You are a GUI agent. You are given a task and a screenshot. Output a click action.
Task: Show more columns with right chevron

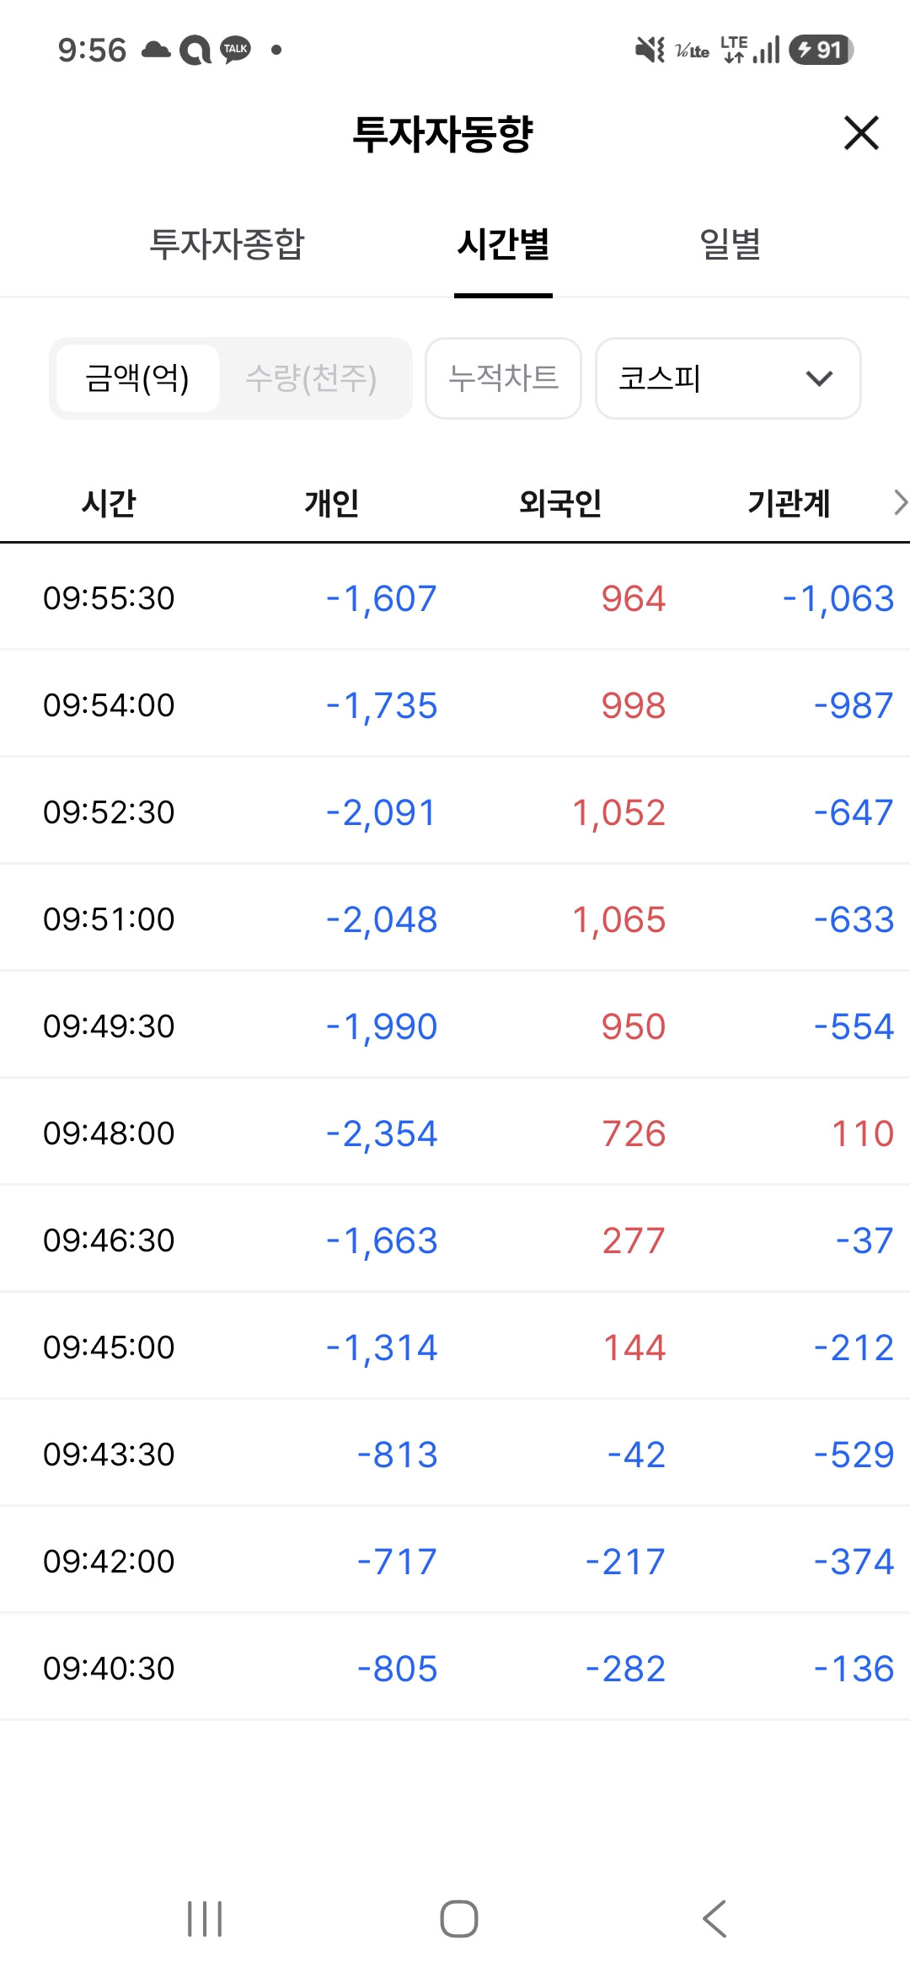pyautogui.click(x=900, y=502)
